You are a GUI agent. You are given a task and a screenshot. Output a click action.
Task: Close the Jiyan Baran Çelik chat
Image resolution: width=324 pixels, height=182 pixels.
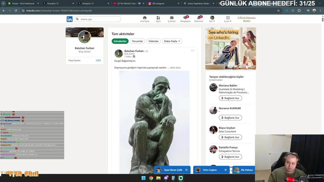point(187,170)
